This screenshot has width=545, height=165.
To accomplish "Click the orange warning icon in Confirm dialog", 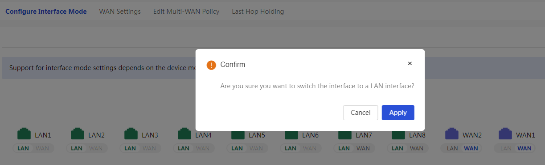I will (x=211, y=65).
